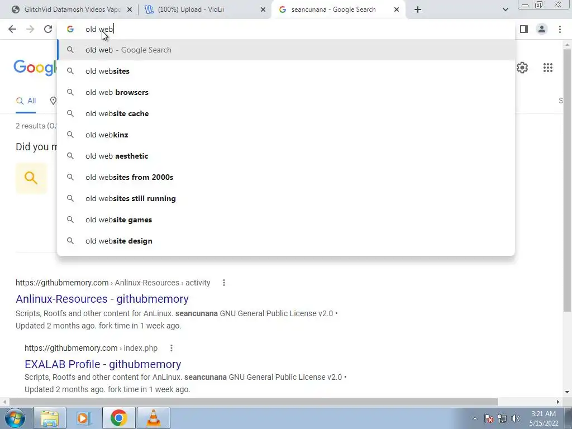The height and width of the screenshot is (429, 572).
Task: Open the Chrome profile avatar
Action: pyautogui.click(x=542, y=29)
